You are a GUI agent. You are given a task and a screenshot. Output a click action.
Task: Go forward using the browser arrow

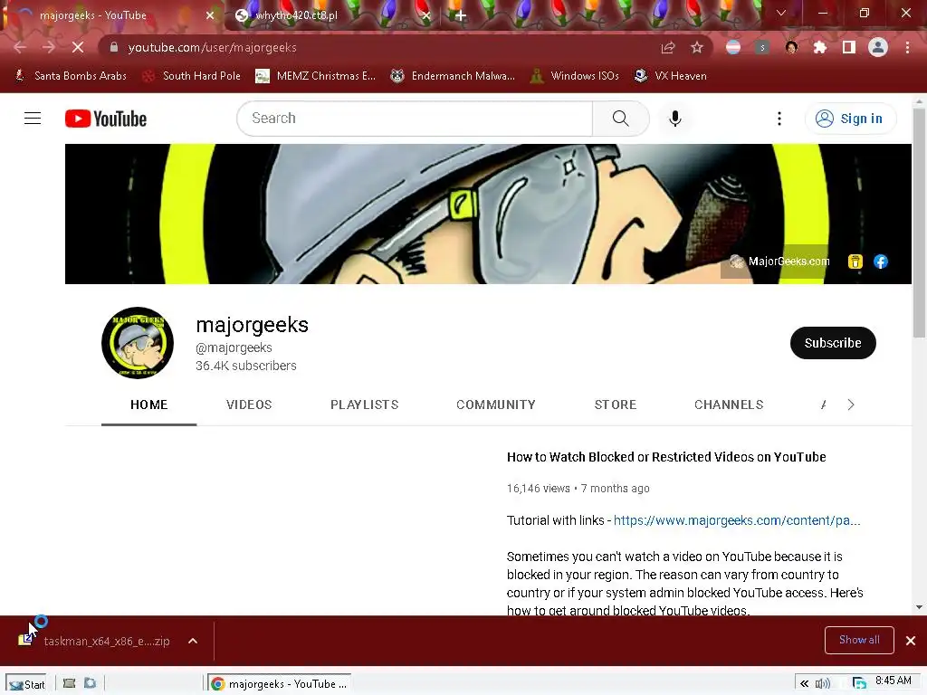click(x=49, y=47)
